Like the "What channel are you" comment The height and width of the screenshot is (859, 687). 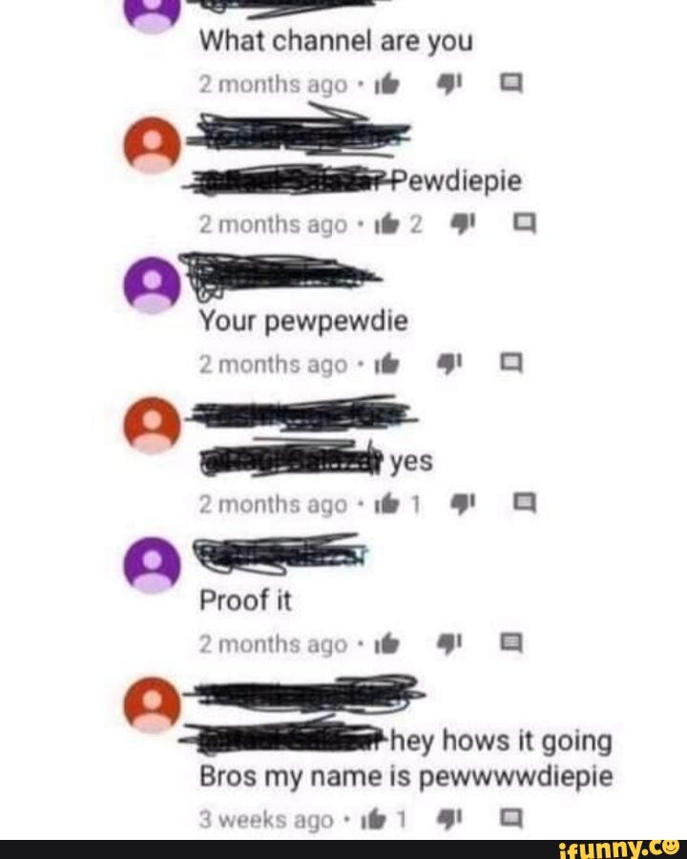coord(386,84)
